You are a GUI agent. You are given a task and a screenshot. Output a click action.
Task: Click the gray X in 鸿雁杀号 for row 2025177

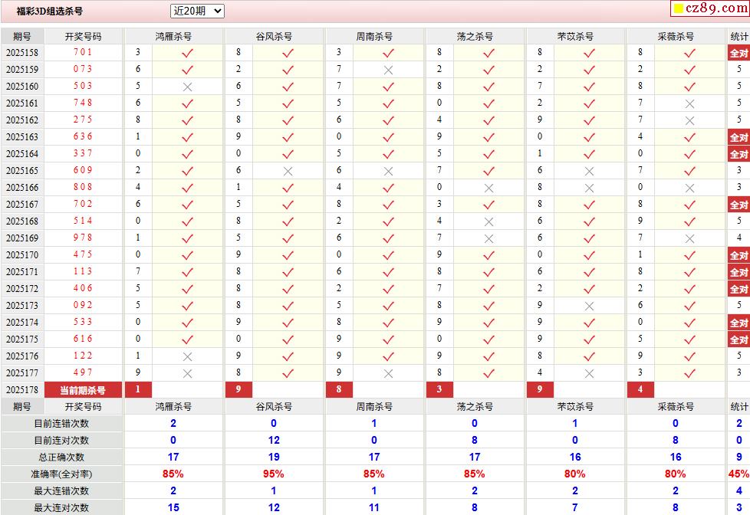pyautogui.click(x=187, y=373)
